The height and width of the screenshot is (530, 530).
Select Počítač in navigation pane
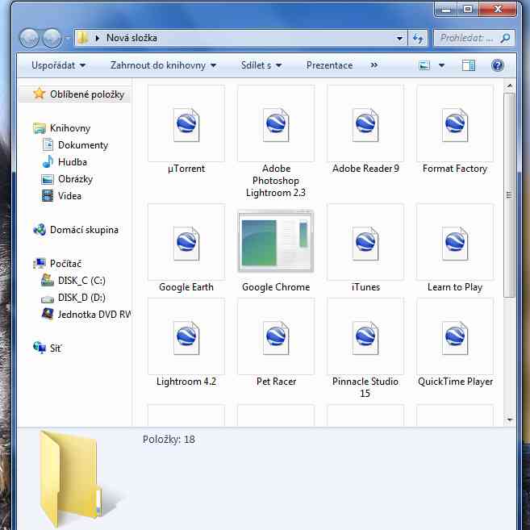click(57, 264)
